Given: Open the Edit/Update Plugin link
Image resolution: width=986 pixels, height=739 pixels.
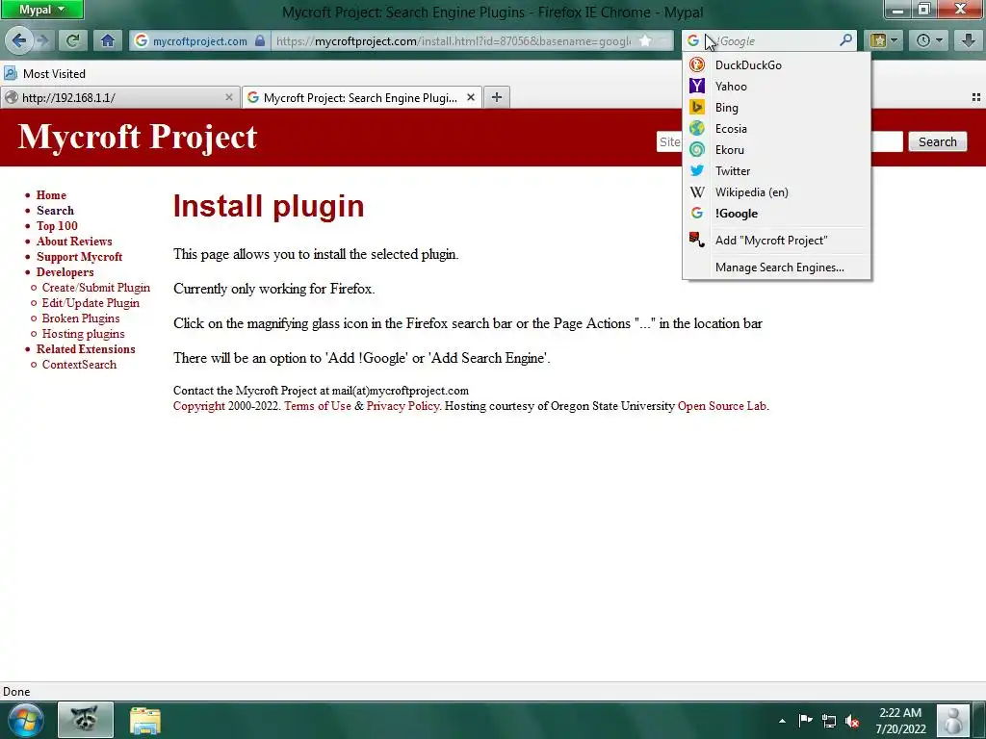Looking at the screenshot, I should pyautogui.click(x=91, y=303).
